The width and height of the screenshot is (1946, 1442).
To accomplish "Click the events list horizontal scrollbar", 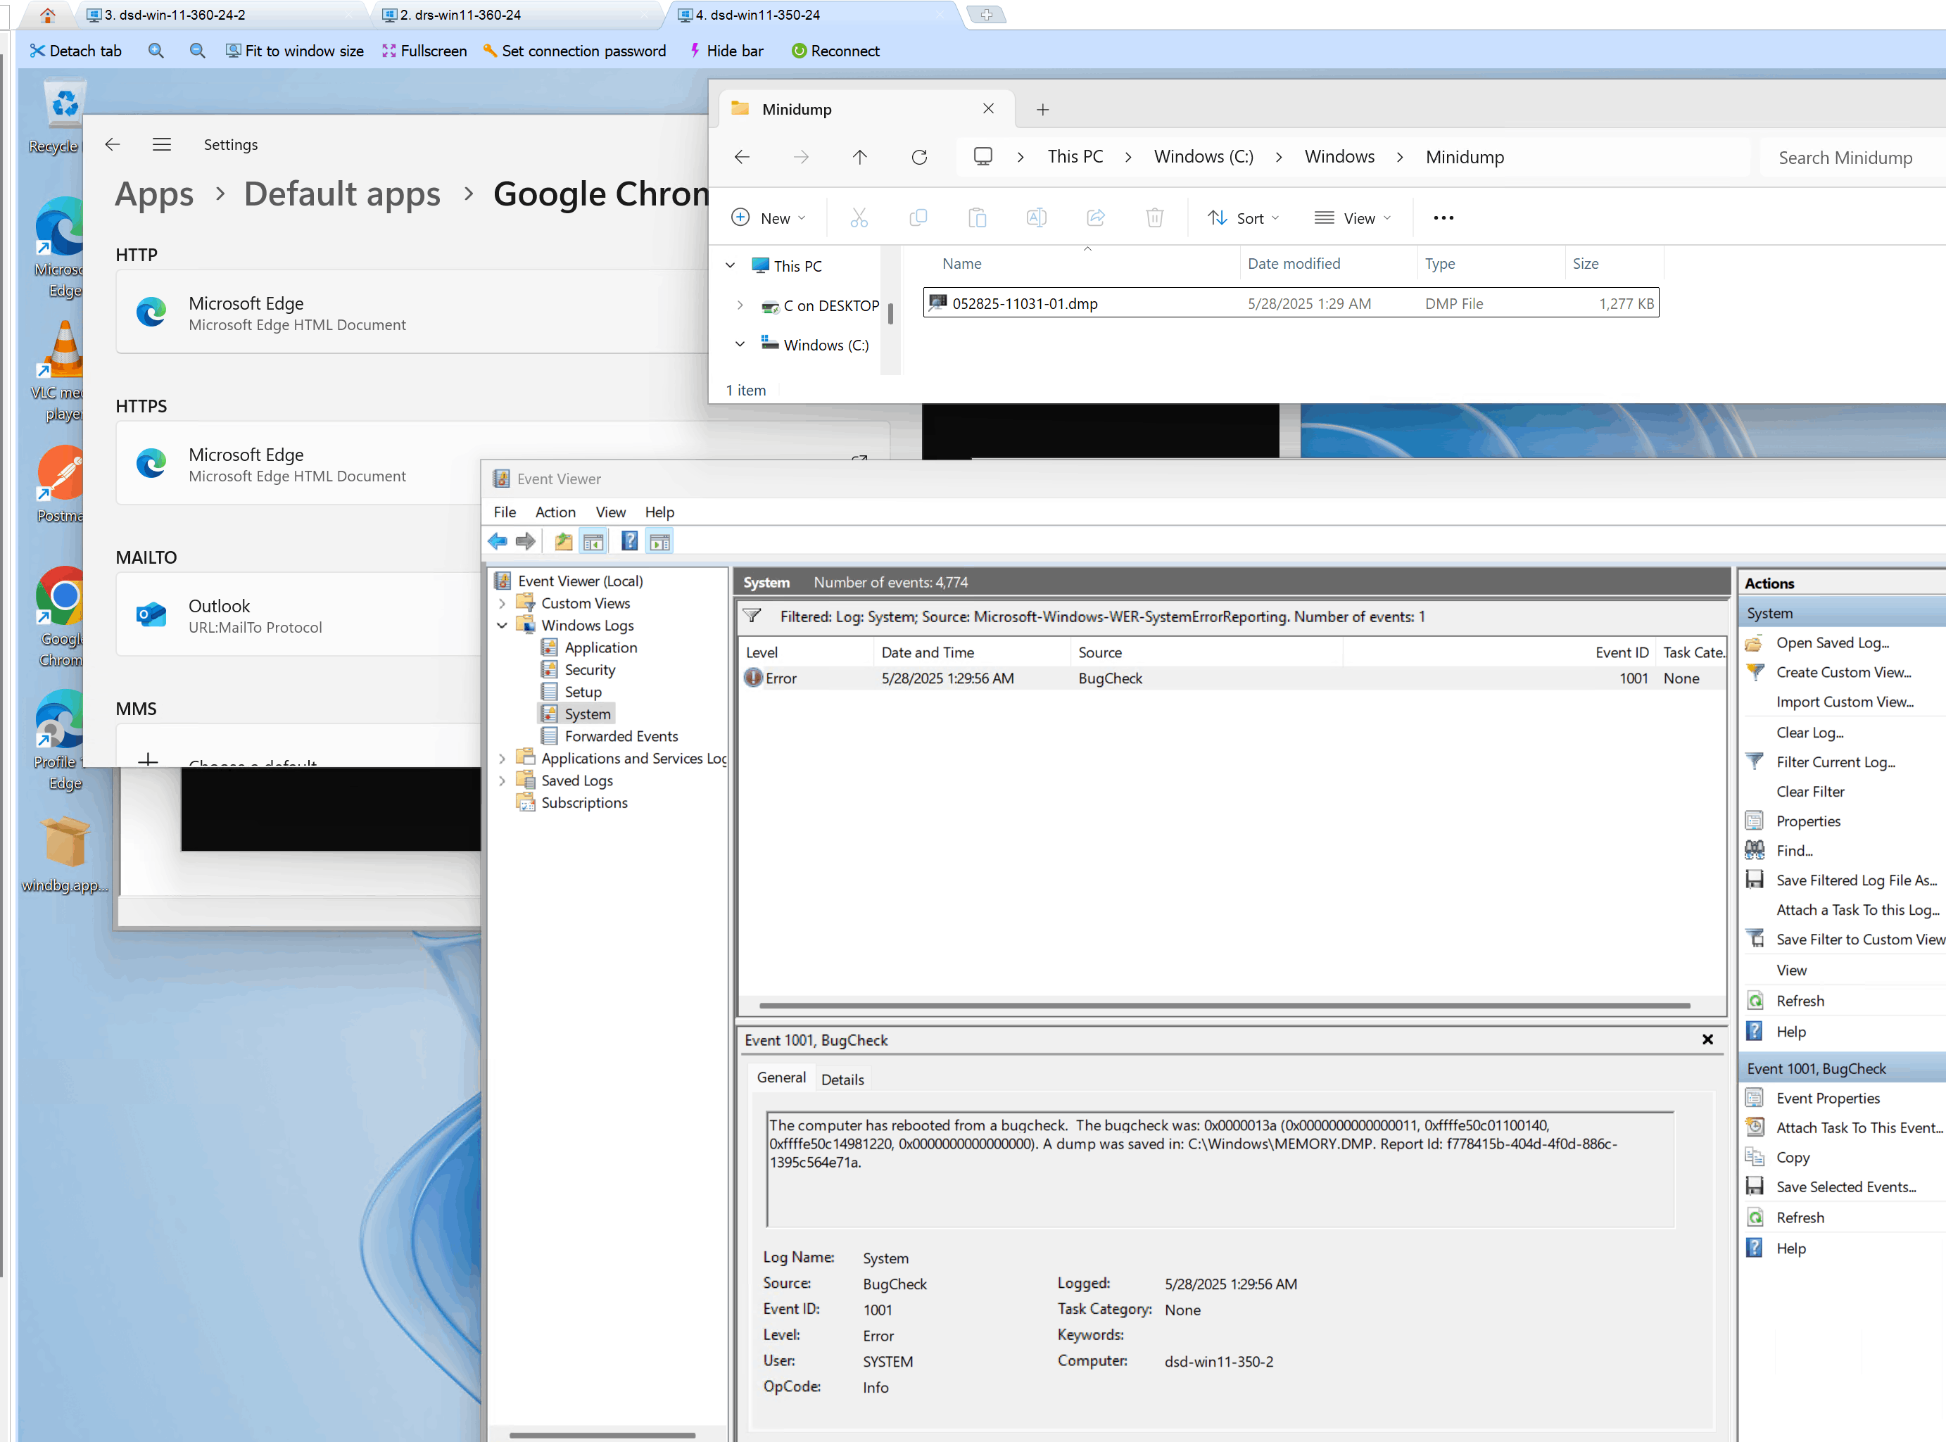I will coord(1222,1005).
